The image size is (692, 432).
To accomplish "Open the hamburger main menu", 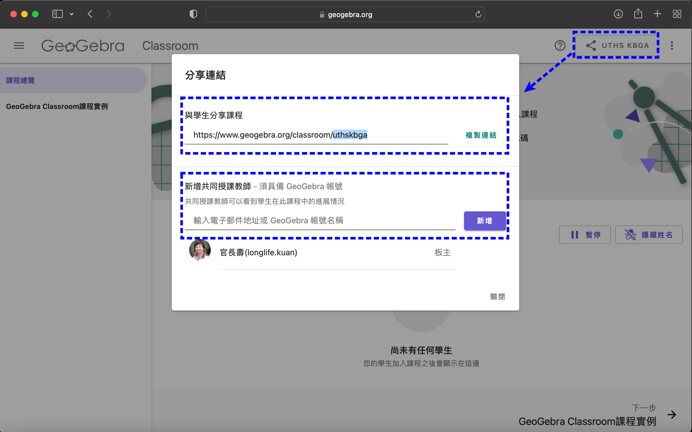I will (19, 46).
